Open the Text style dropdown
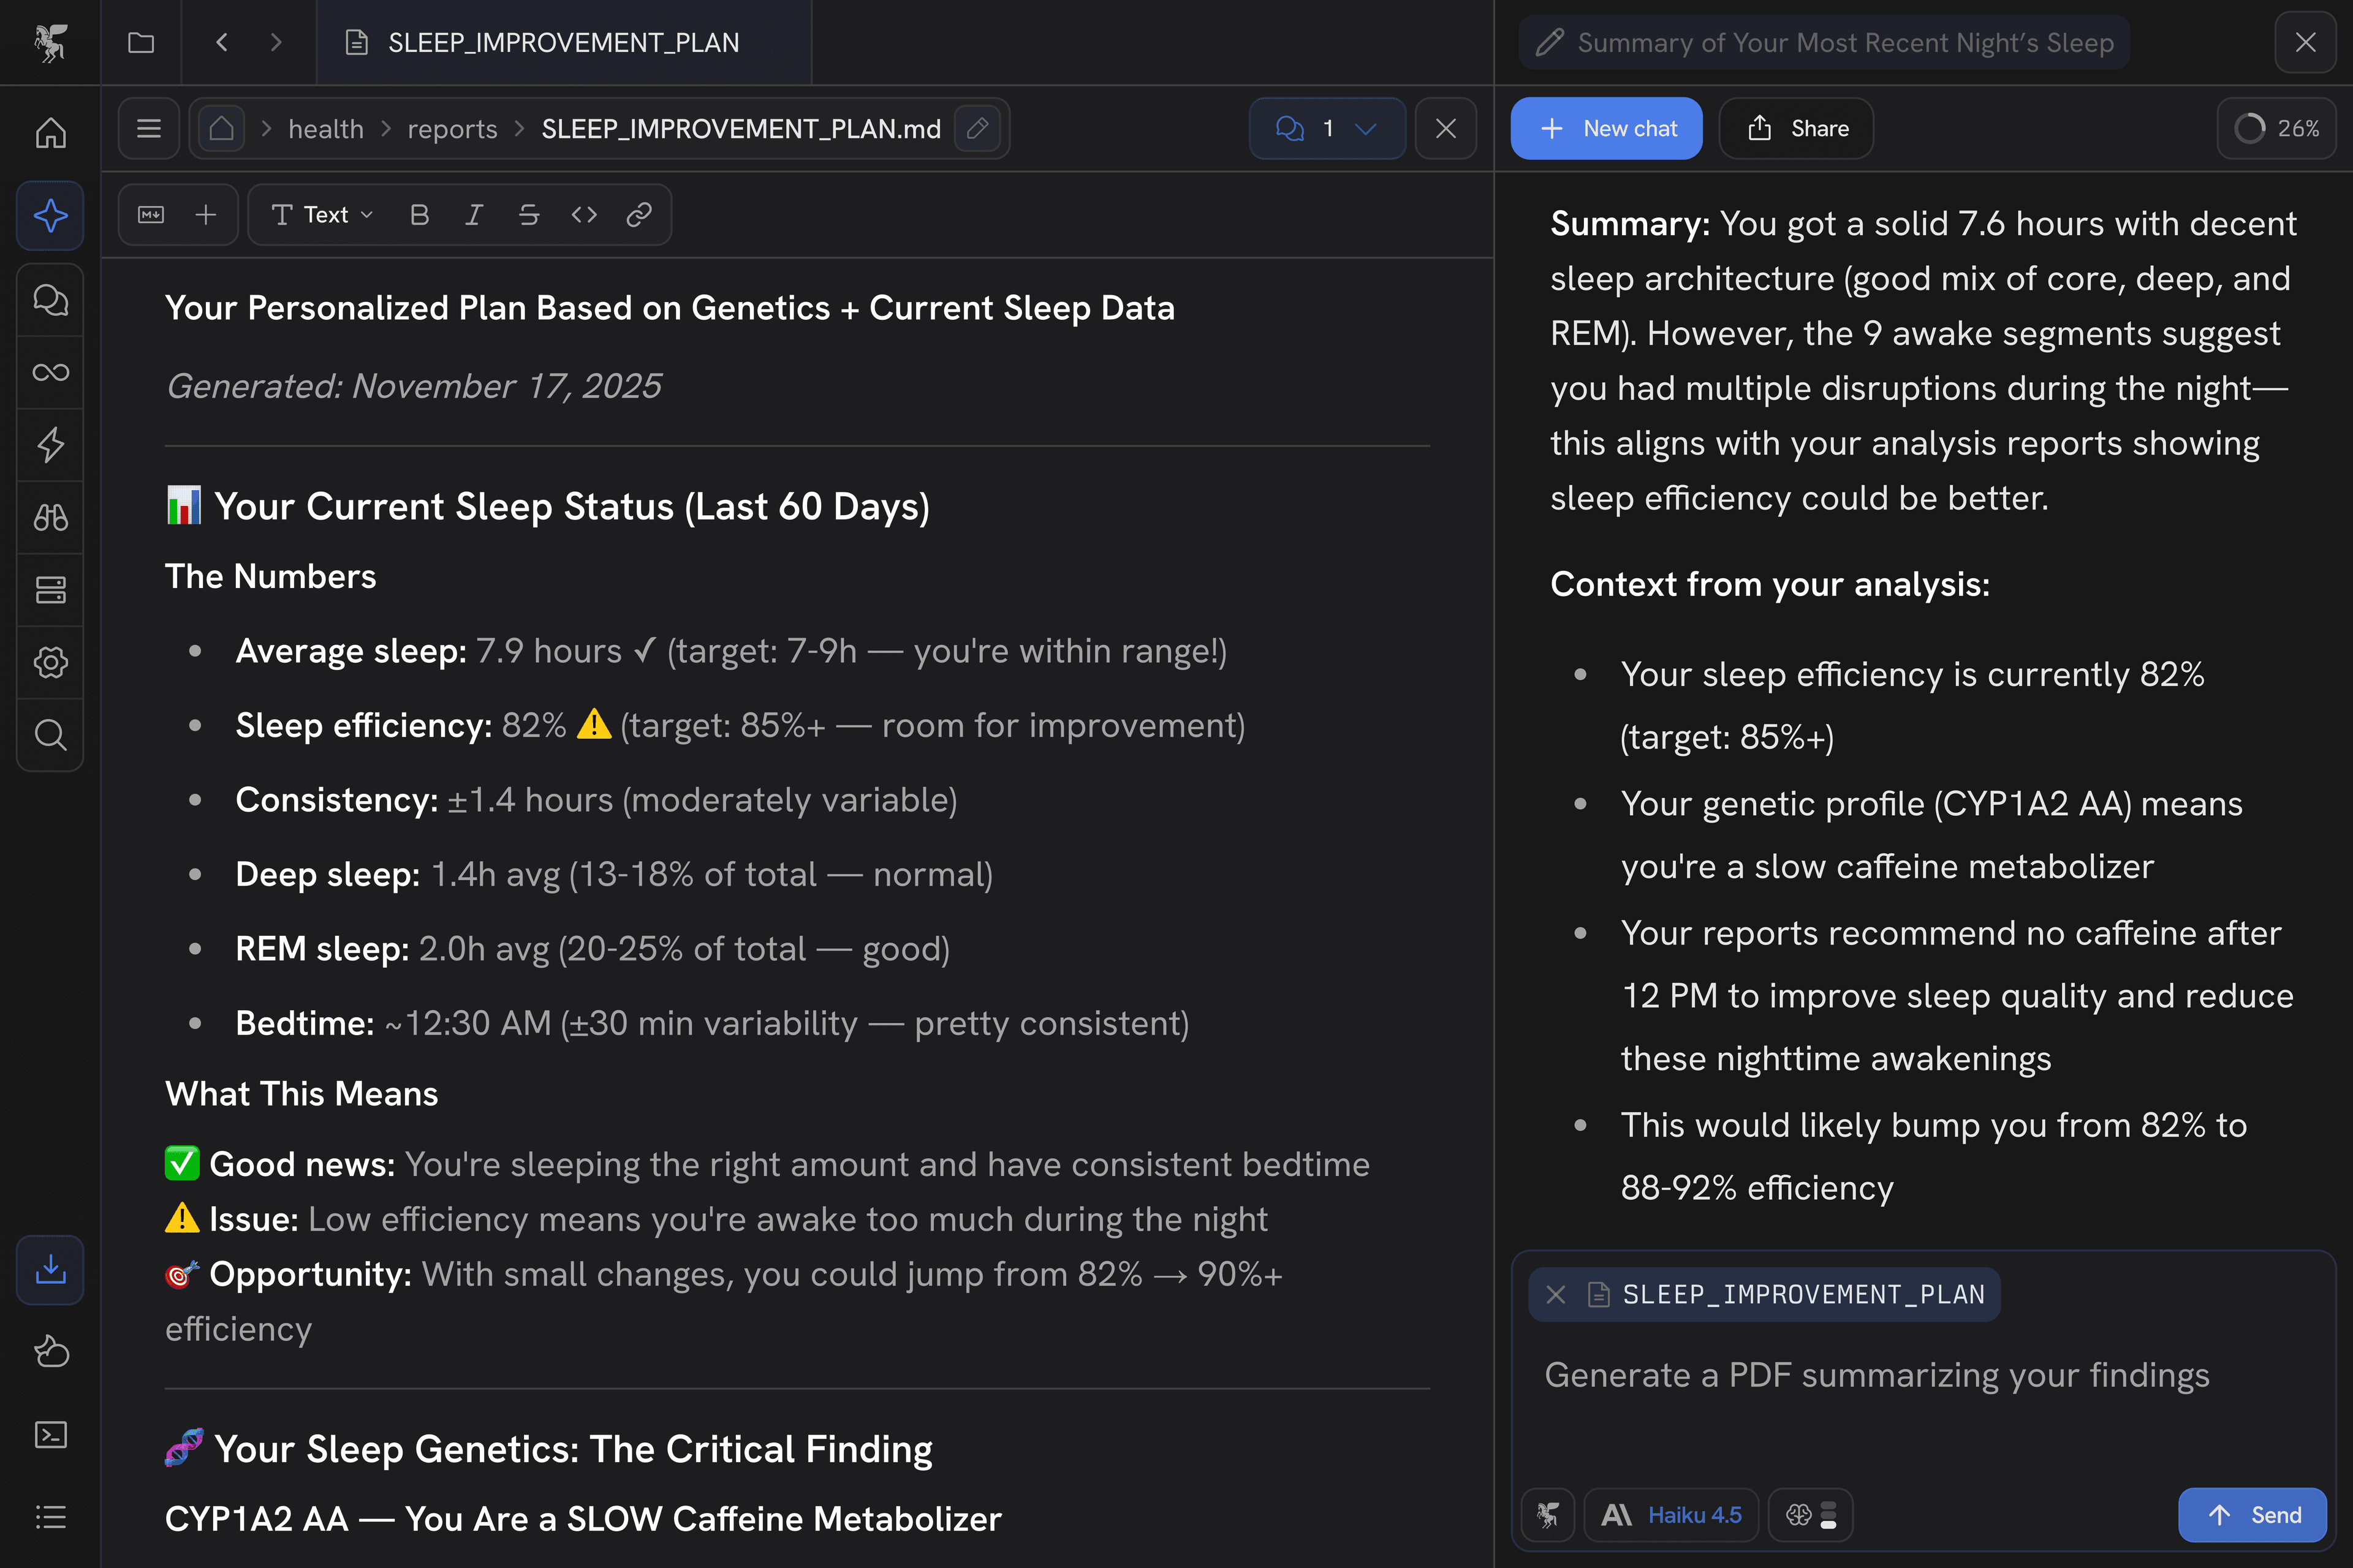The image size is (2353, 1568). (322, 215)
